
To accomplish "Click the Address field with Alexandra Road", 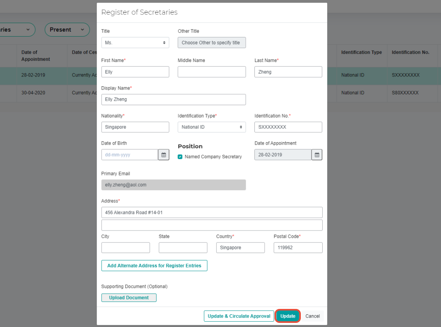I will (x=212, y=212).
